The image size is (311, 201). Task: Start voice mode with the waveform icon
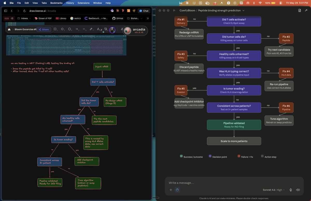(298, 190)
